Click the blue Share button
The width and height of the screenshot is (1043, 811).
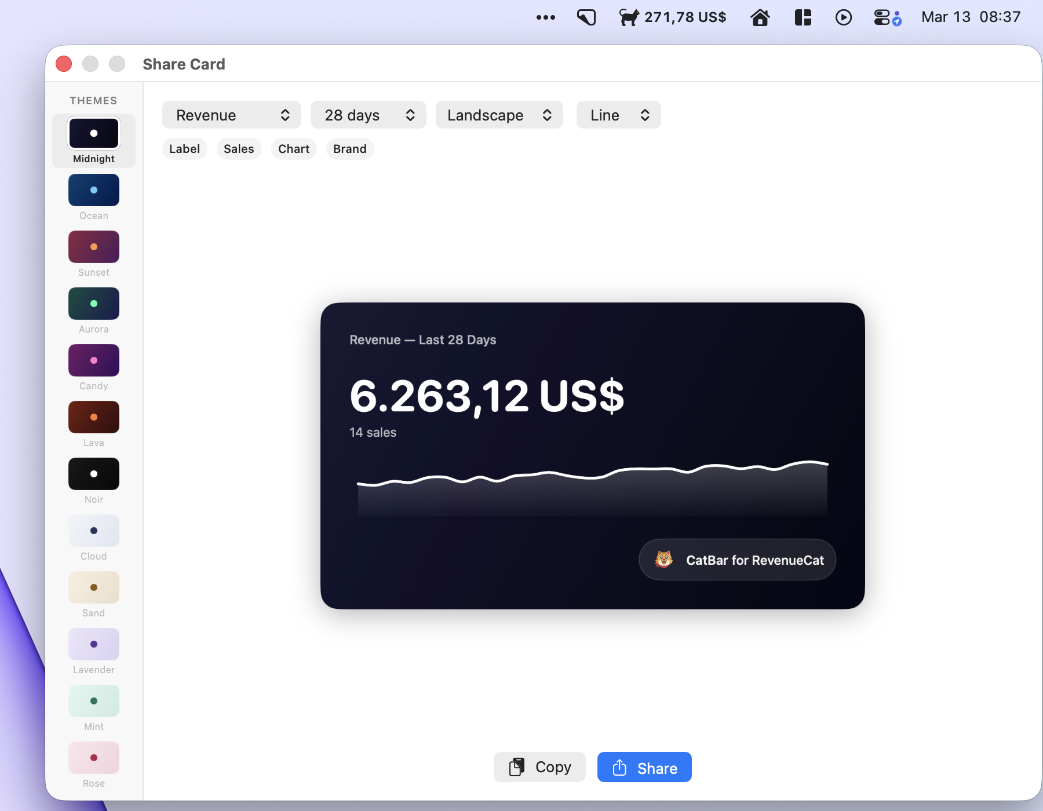[644, 768]
